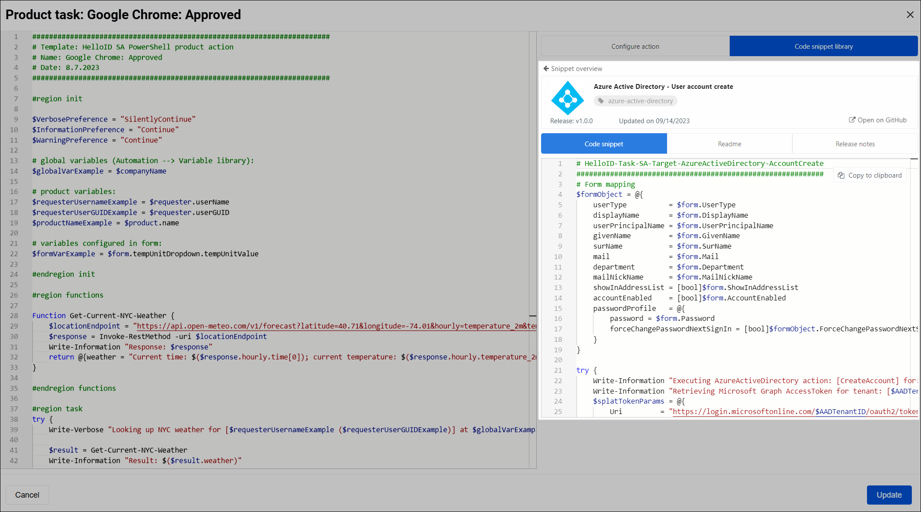Click Copy to clipboard button
Image resolution: width=921 pixels, height=512 pixels.
[870, 175]
